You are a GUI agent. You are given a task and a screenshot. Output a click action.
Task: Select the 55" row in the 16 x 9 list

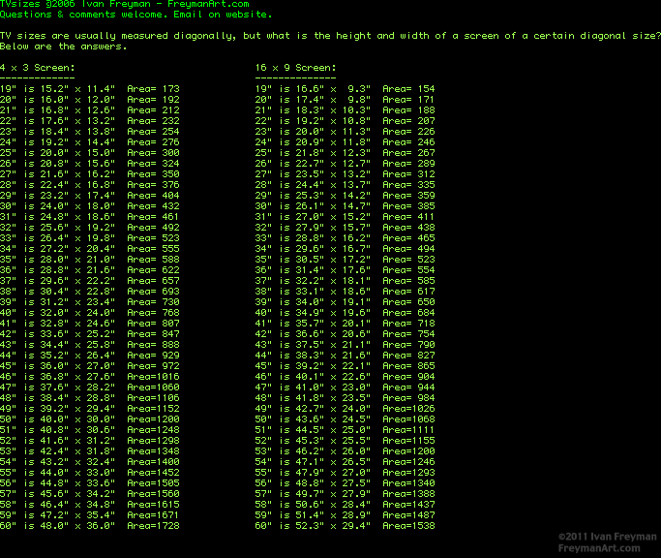pyautogui.click(x=345, y=472)
